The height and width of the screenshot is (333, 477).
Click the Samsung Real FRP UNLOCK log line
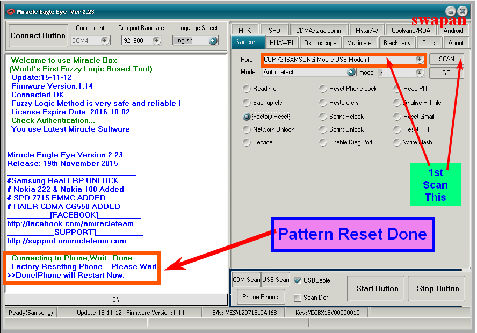(63, 180)
